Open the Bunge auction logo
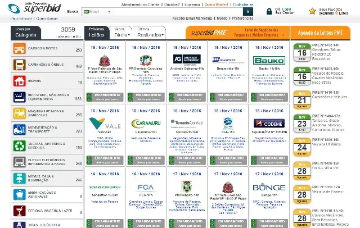Screen dimensions: 360x228 [x=269, y=188]
